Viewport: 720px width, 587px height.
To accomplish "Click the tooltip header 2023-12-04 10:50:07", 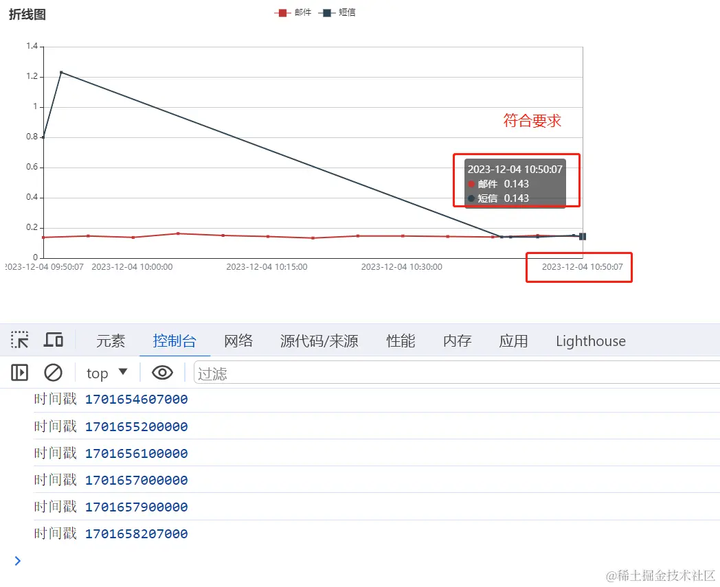I will pyautogui.click(x=515, y=170).
